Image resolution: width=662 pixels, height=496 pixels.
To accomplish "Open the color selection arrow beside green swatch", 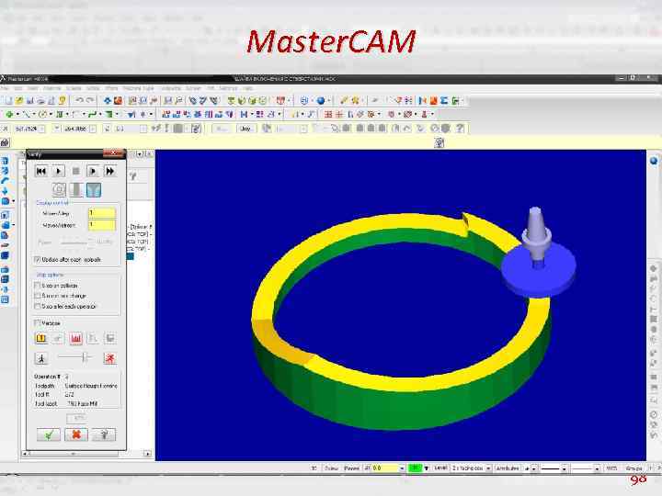I will click(426, 468).
